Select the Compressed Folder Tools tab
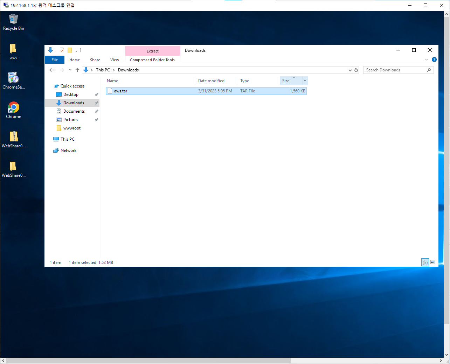The height and width of the screenshot is (364, 450). [152, 60]
